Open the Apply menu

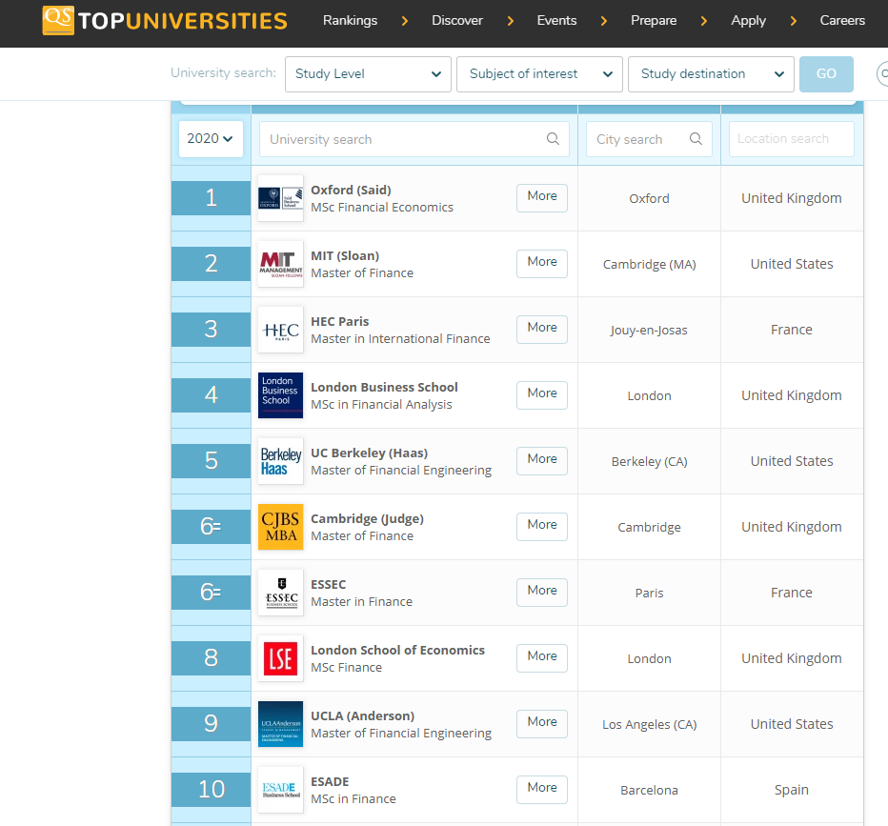click(748, 20)
